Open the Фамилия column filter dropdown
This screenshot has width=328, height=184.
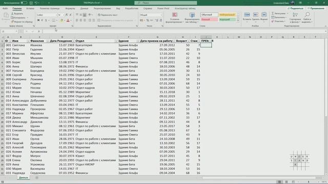(x=48, y=41)
